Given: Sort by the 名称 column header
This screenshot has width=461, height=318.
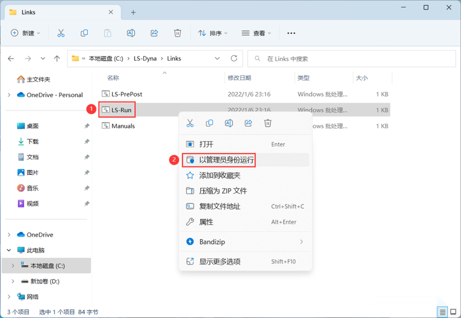Looking at the screenshot, I should (113, 78).
